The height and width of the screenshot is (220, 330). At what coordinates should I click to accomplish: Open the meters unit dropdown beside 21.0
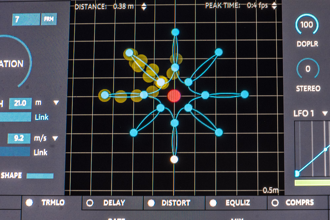pos(56,103)
